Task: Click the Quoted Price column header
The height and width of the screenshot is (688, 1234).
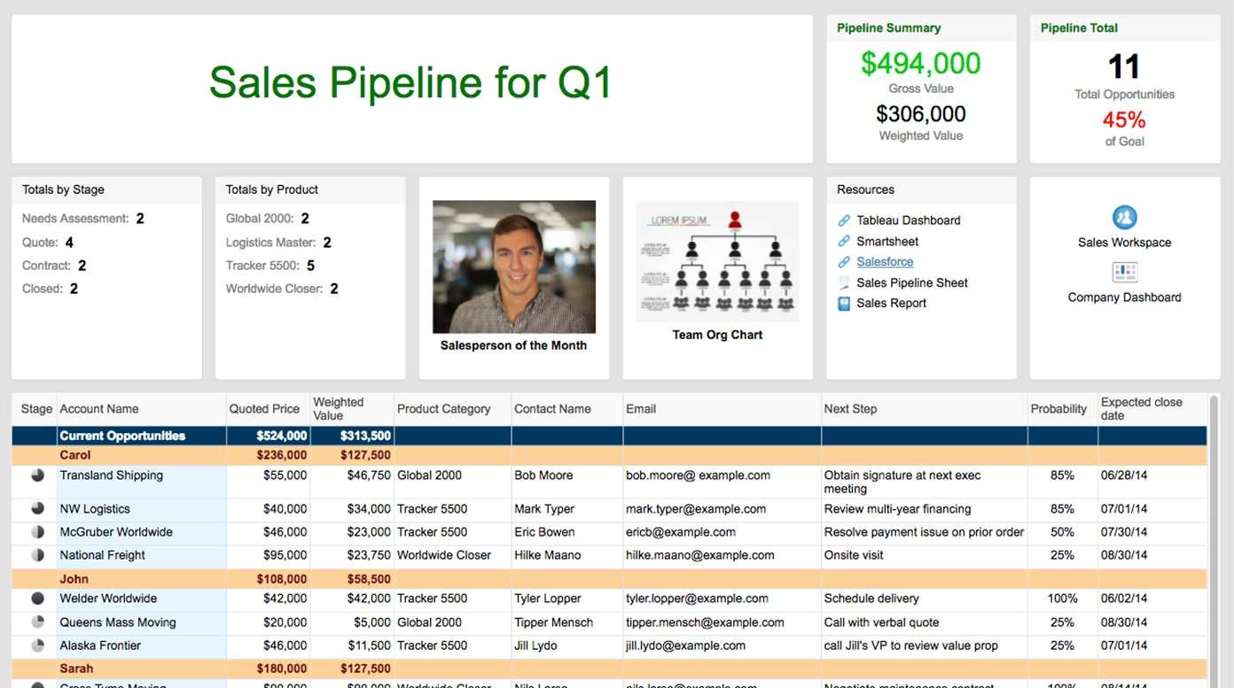Action: point(264,409)
